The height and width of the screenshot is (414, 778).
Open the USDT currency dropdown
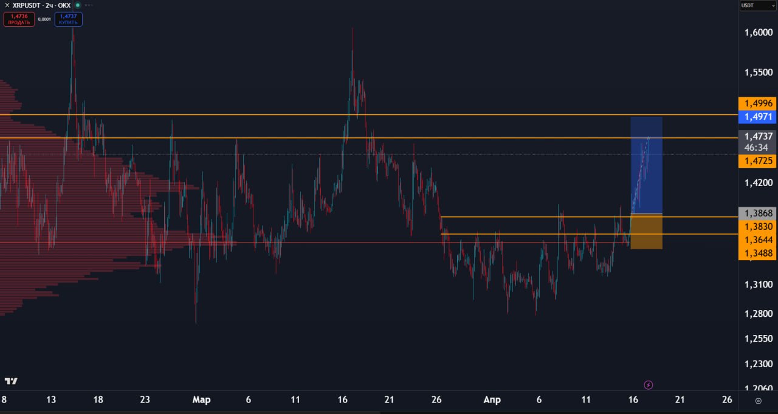(757, 5)
